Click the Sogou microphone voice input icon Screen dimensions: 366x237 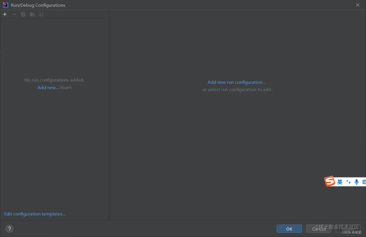pyautogui.click(x=356, y=182)
